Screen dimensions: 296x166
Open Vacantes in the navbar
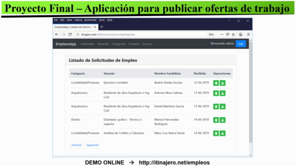[103, 44]
